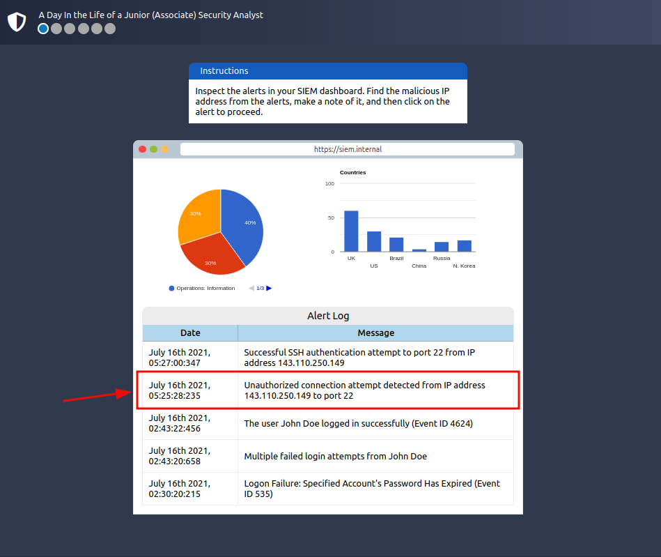Select the fourth progress step dot
661x557 pixels.
click(83, 29)
